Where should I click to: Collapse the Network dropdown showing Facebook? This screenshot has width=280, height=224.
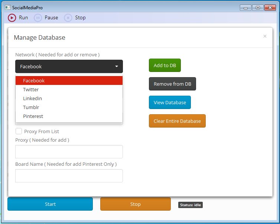69,66
